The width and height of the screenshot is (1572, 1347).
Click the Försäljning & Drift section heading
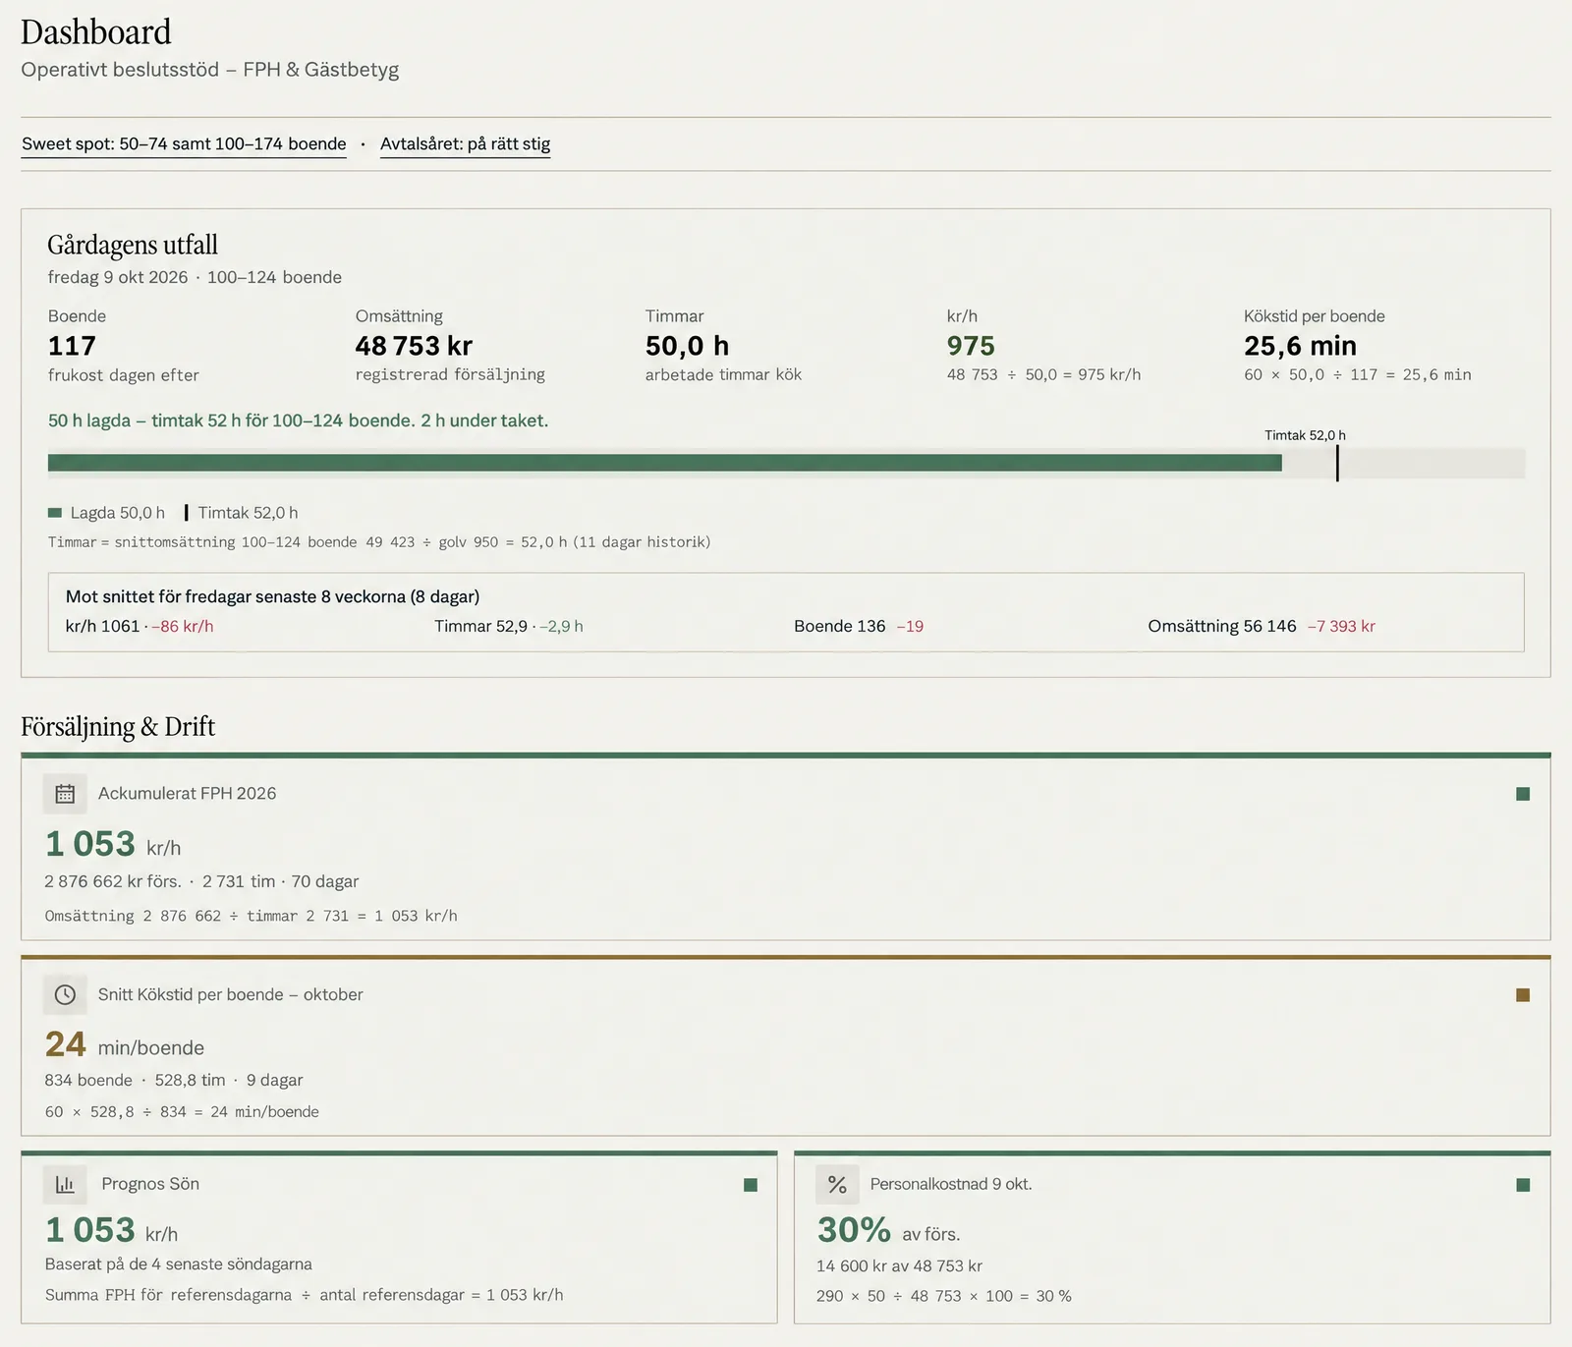118,727
